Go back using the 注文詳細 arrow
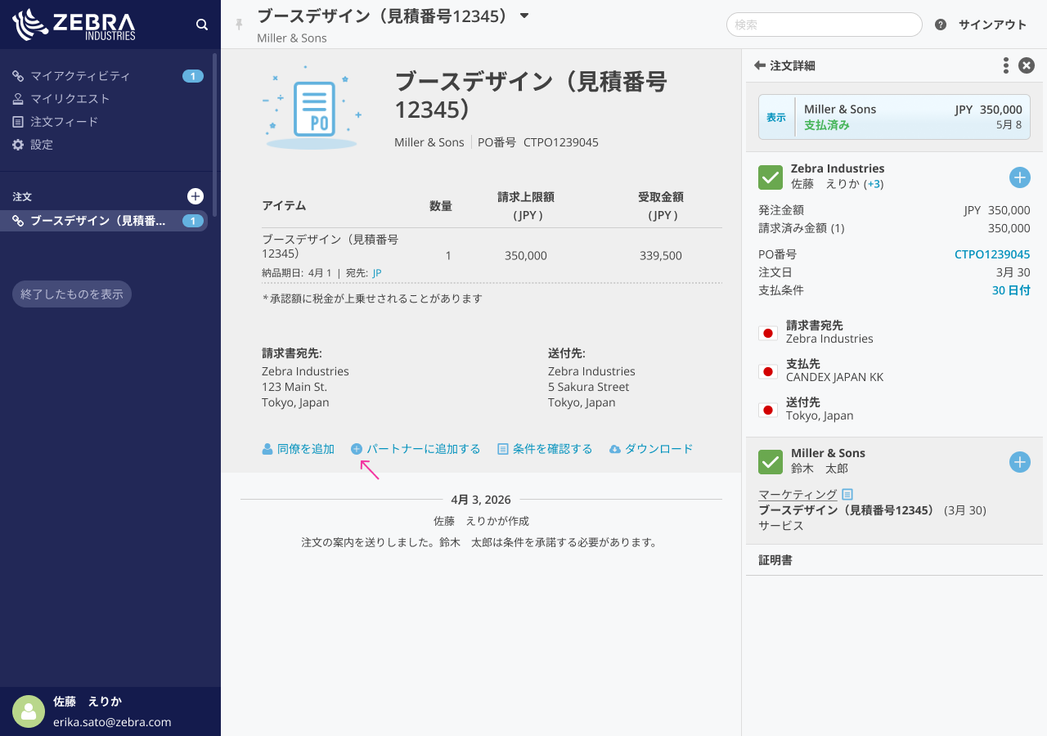The image size is (1047, 736). (760, 65)
